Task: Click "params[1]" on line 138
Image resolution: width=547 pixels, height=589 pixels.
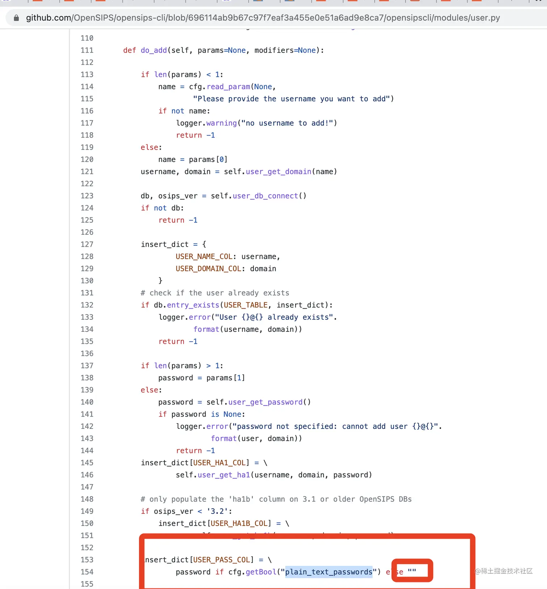Action: (226, 378)
